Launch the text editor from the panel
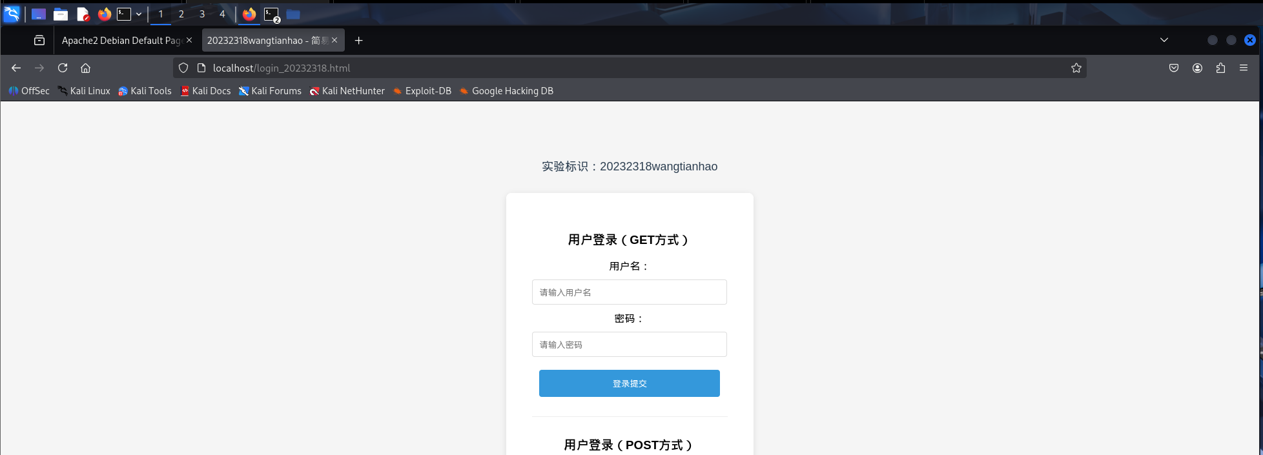 pos(83,14)
